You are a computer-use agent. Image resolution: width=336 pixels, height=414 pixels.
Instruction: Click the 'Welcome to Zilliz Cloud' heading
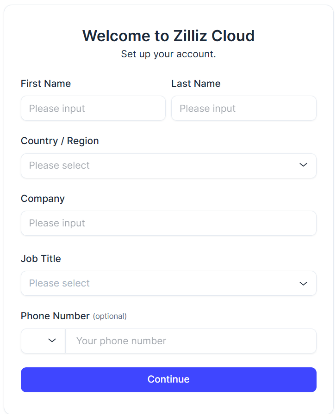pyautogui.click(x=168, y=36)
